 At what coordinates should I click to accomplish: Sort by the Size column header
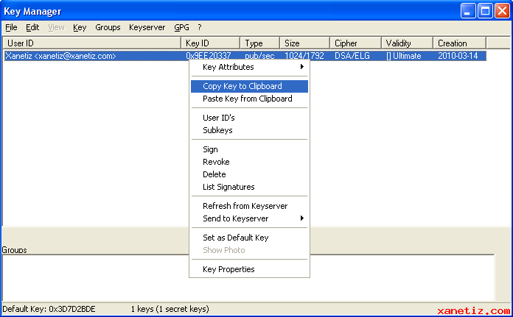304,43
